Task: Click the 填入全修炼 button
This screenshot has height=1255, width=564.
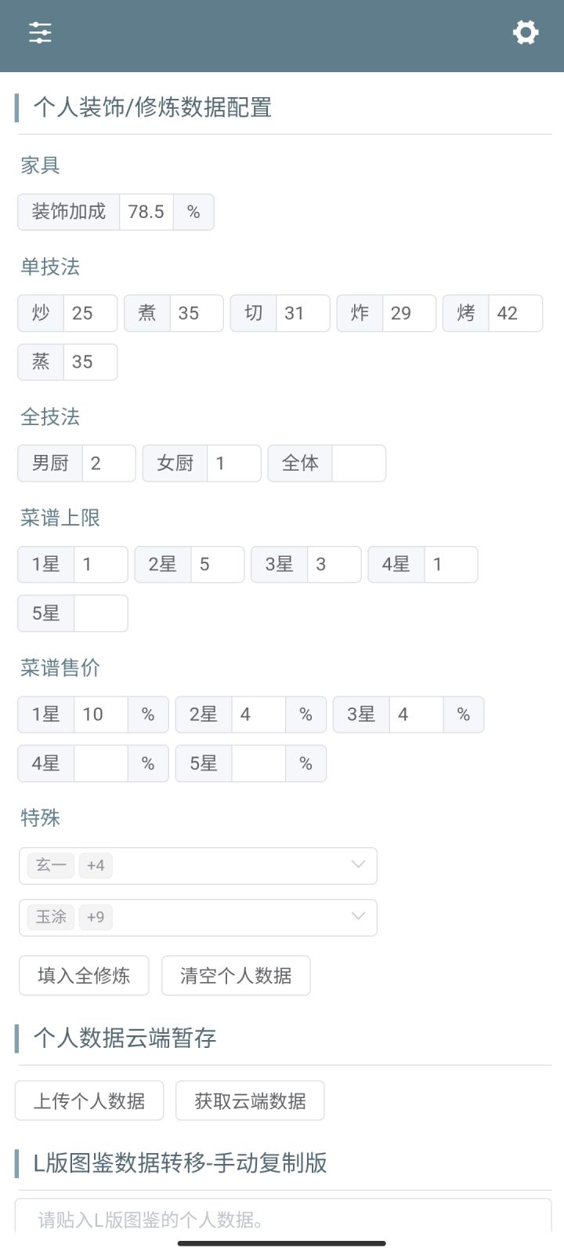Action: (84, 975)
